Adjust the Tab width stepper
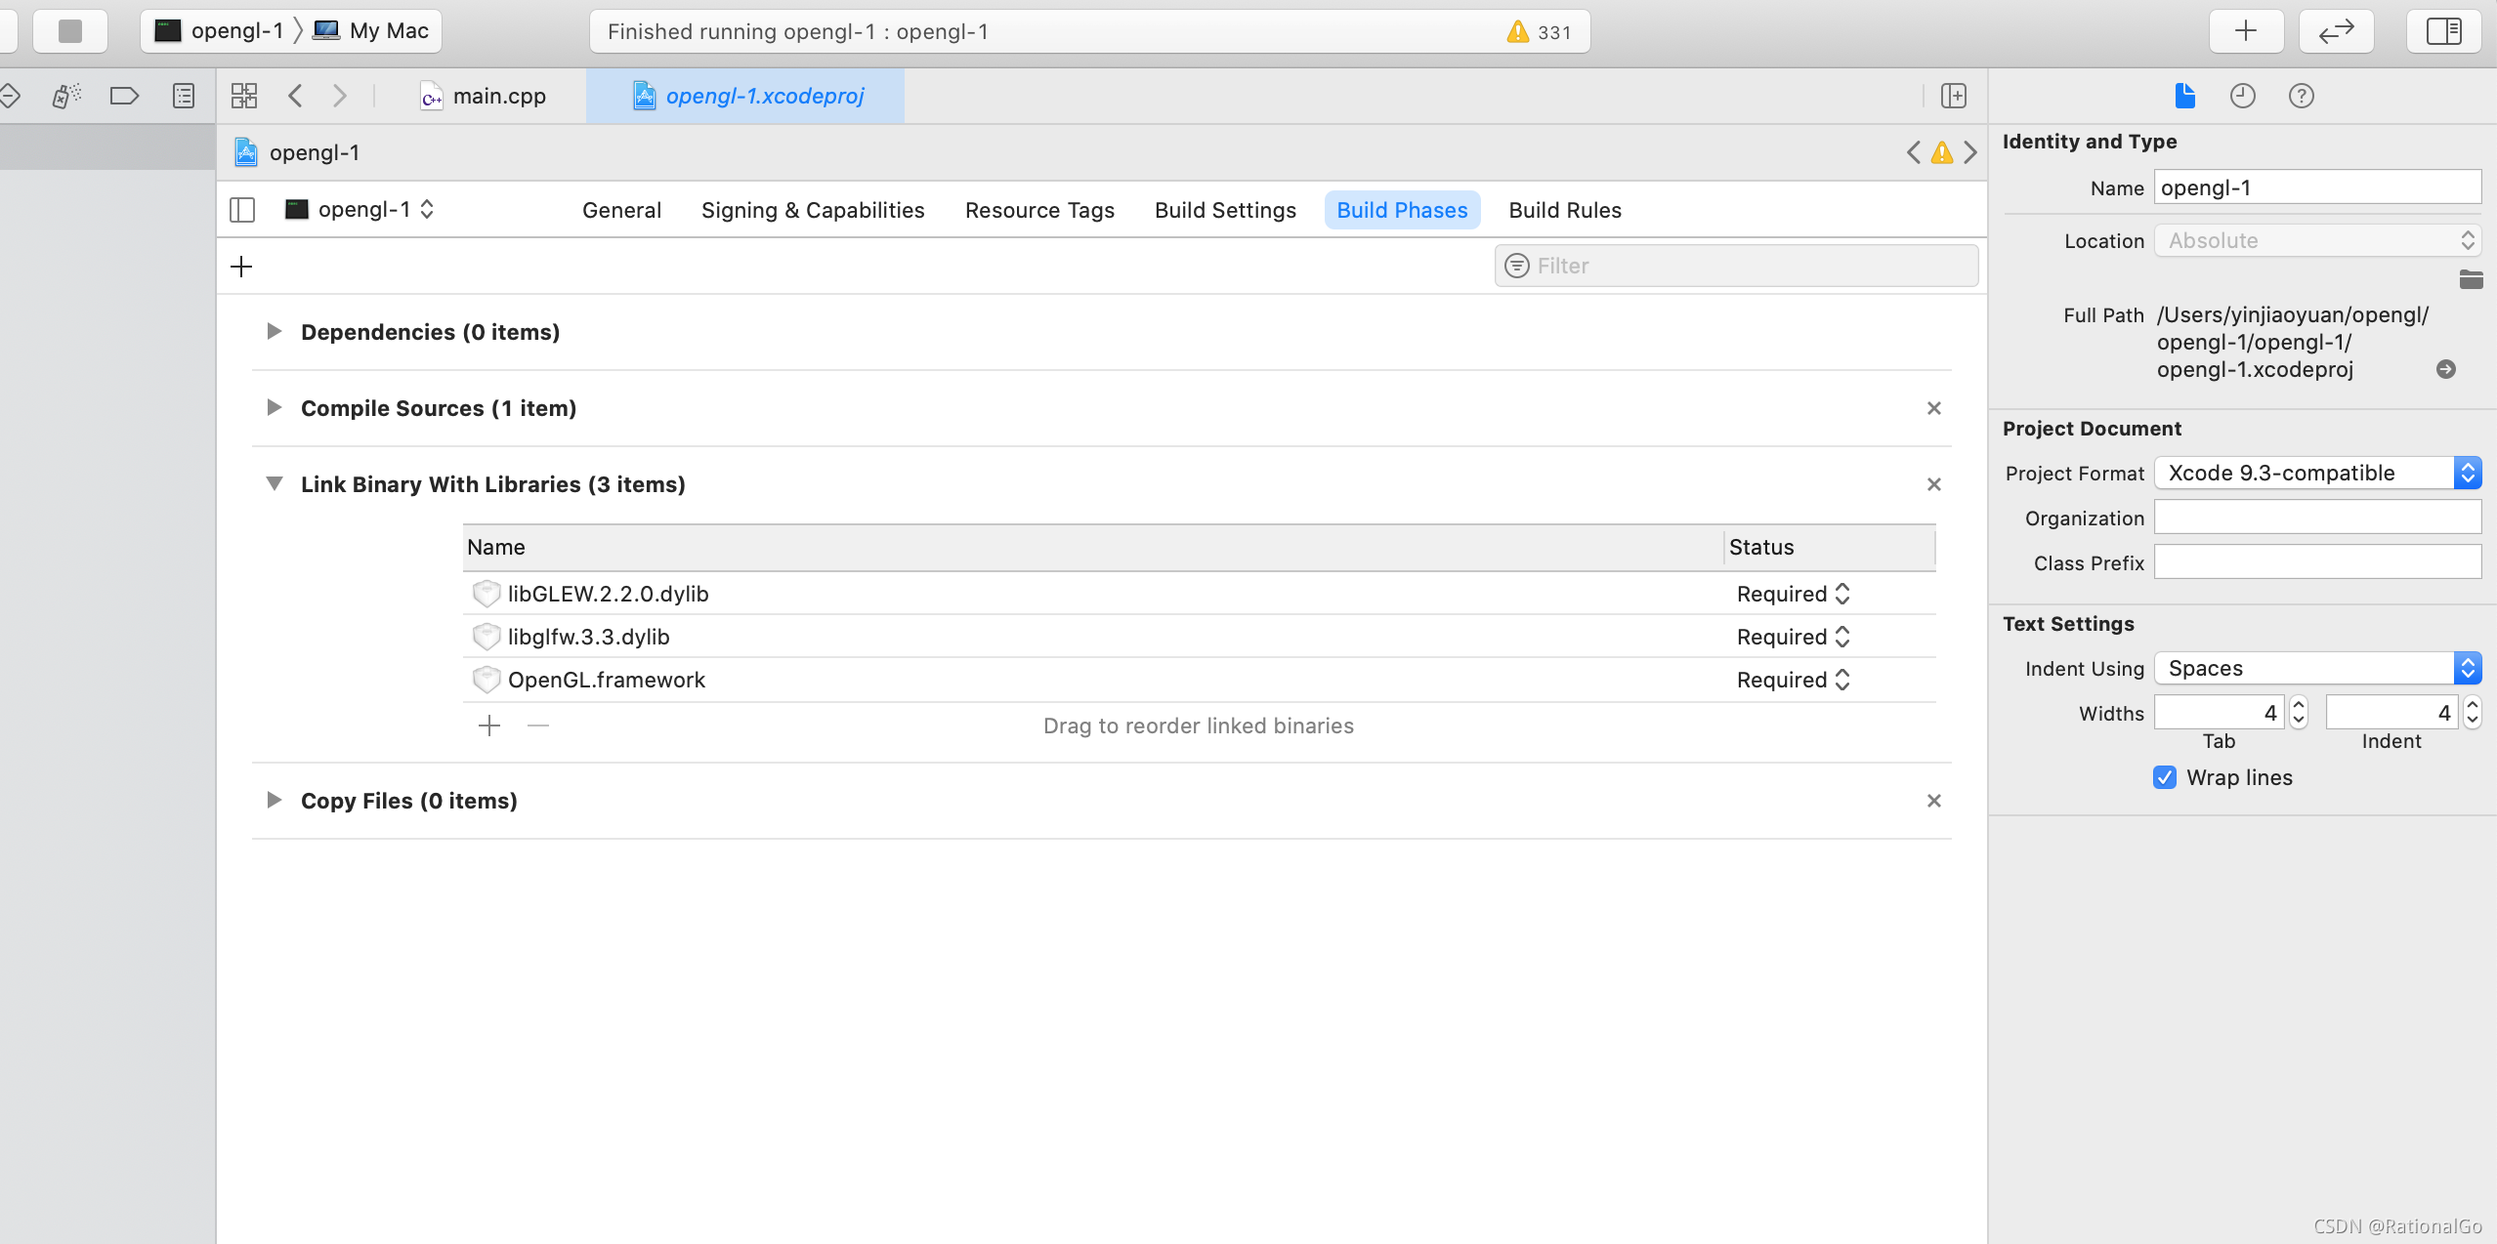The width and height of the screenshot is (2497, 1244). (x=2300, y=713)
